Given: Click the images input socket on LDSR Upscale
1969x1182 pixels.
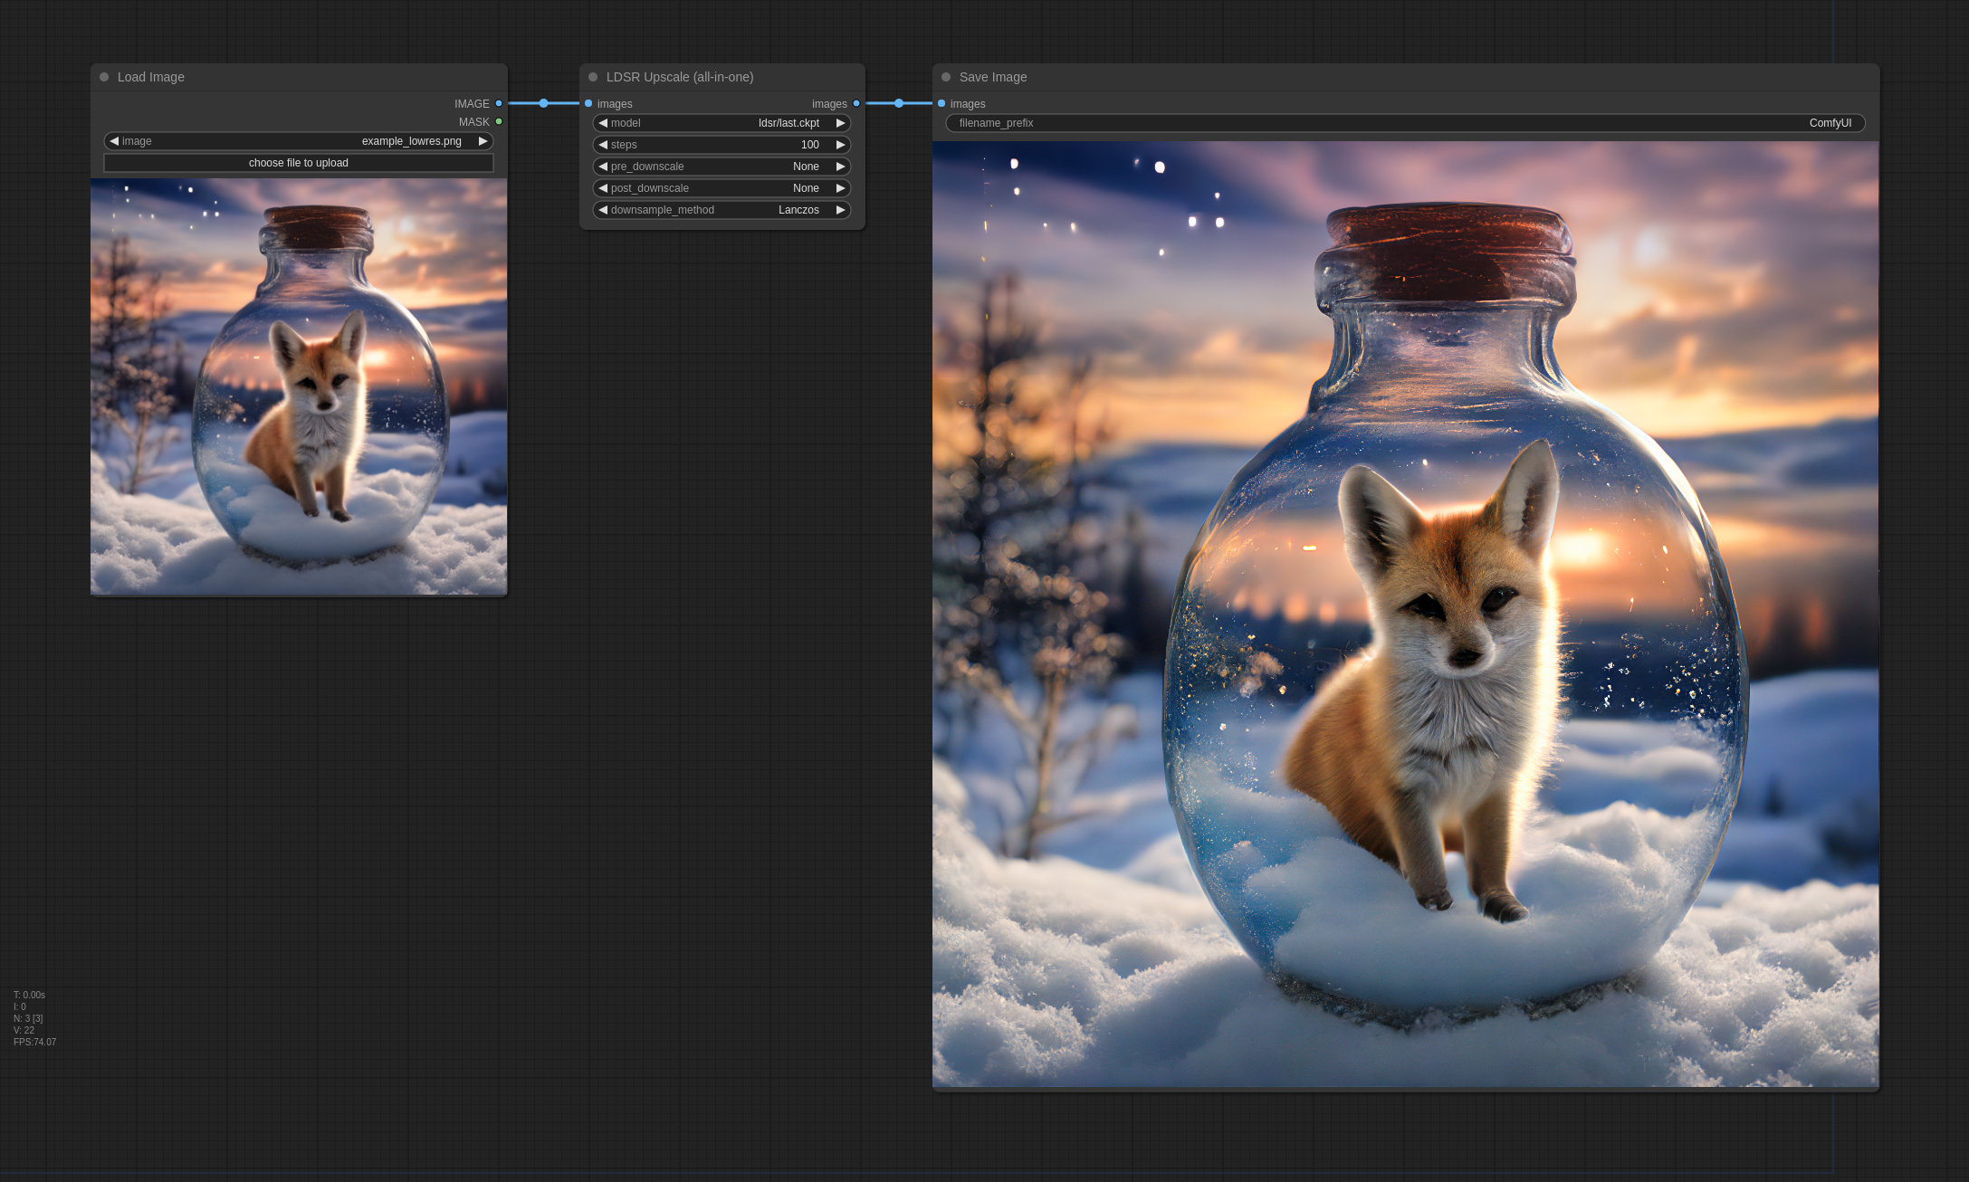Looking at the screenshot, I should pos(588,103).
